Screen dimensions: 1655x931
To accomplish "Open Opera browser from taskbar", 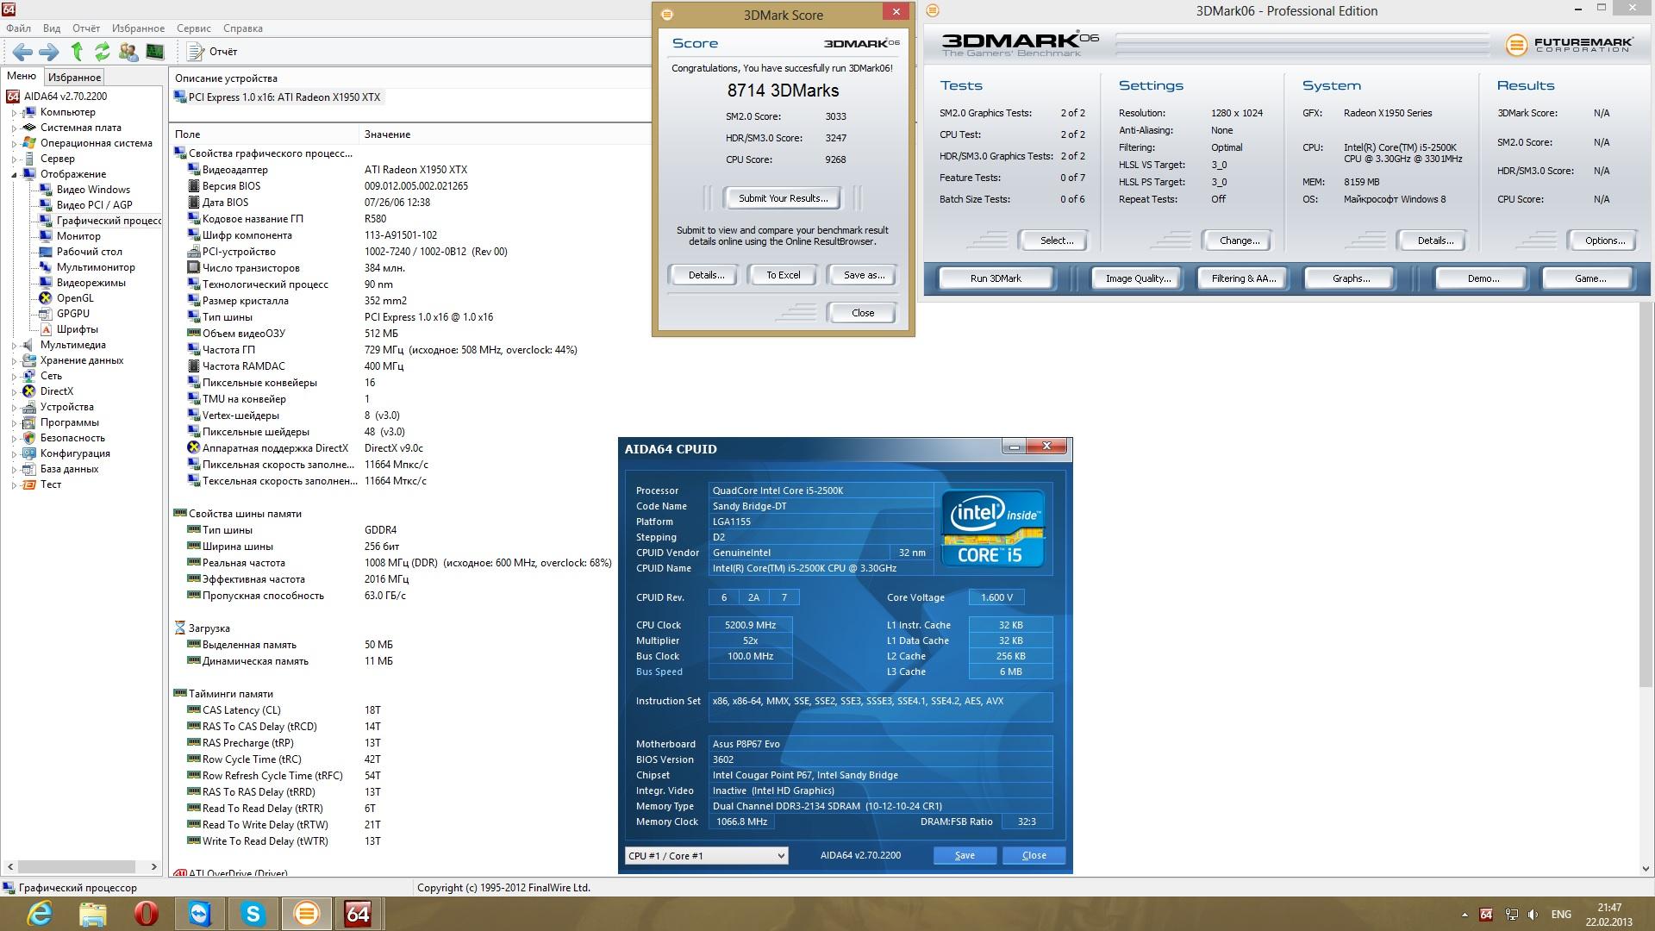I will pyautogui.click(x=147, y=914).
